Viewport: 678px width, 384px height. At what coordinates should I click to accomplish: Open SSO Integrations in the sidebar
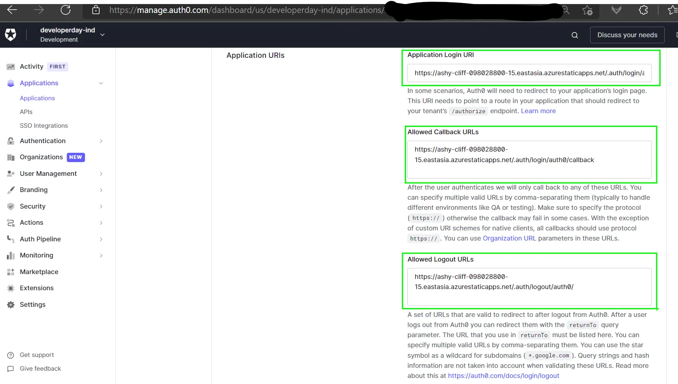click(x=44, y=126)
